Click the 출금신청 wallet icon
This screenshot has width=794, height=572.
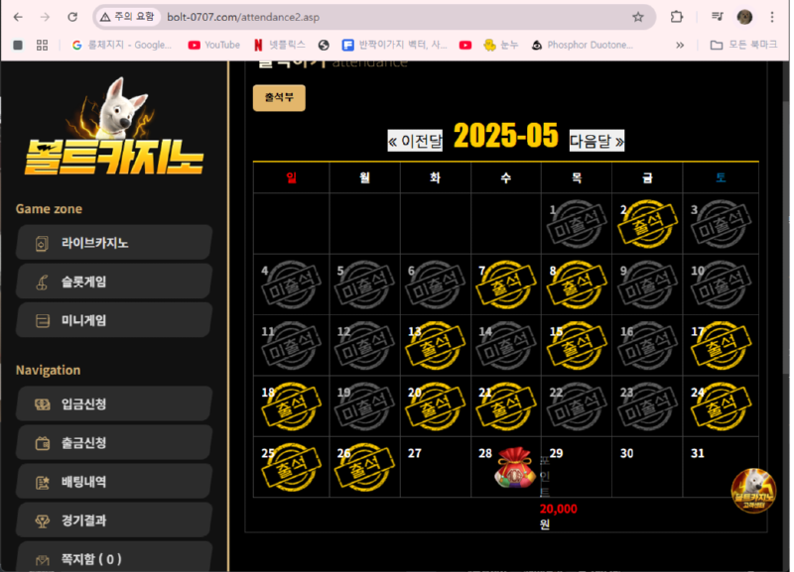[43, 443]
